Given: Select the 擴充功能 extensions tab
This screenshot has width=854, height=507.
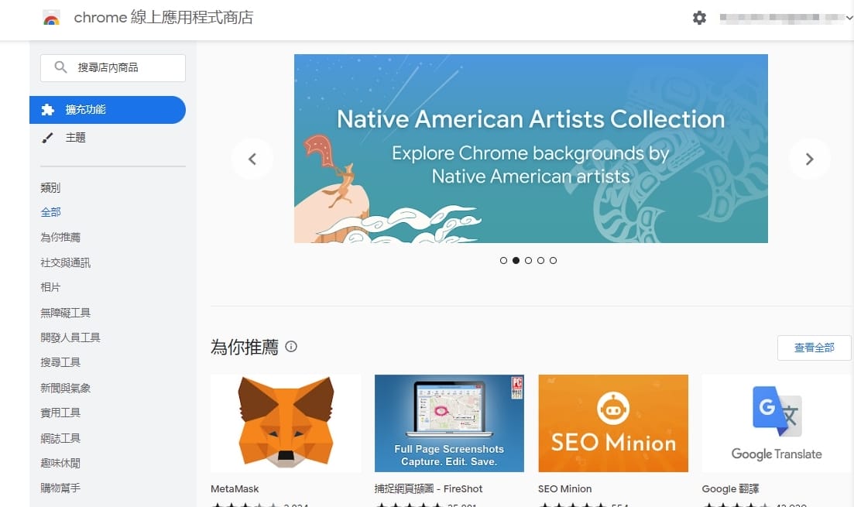Looking at the screenshot, I should tap(108, 109).
